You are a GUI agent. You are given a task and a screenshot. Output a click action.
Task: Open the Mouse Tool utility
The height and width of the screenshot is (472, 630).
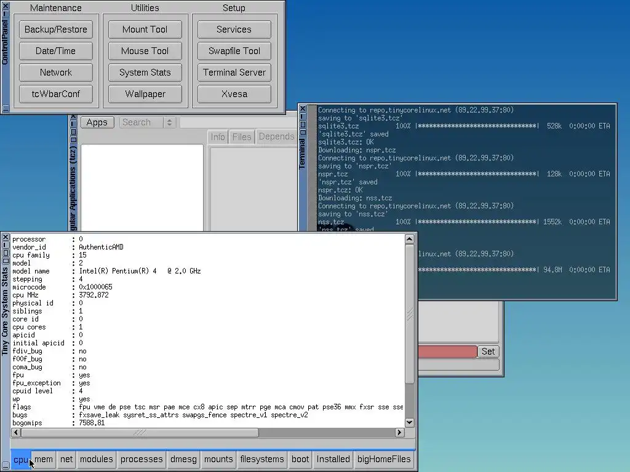pyautogui.click(x=145, y=51)
